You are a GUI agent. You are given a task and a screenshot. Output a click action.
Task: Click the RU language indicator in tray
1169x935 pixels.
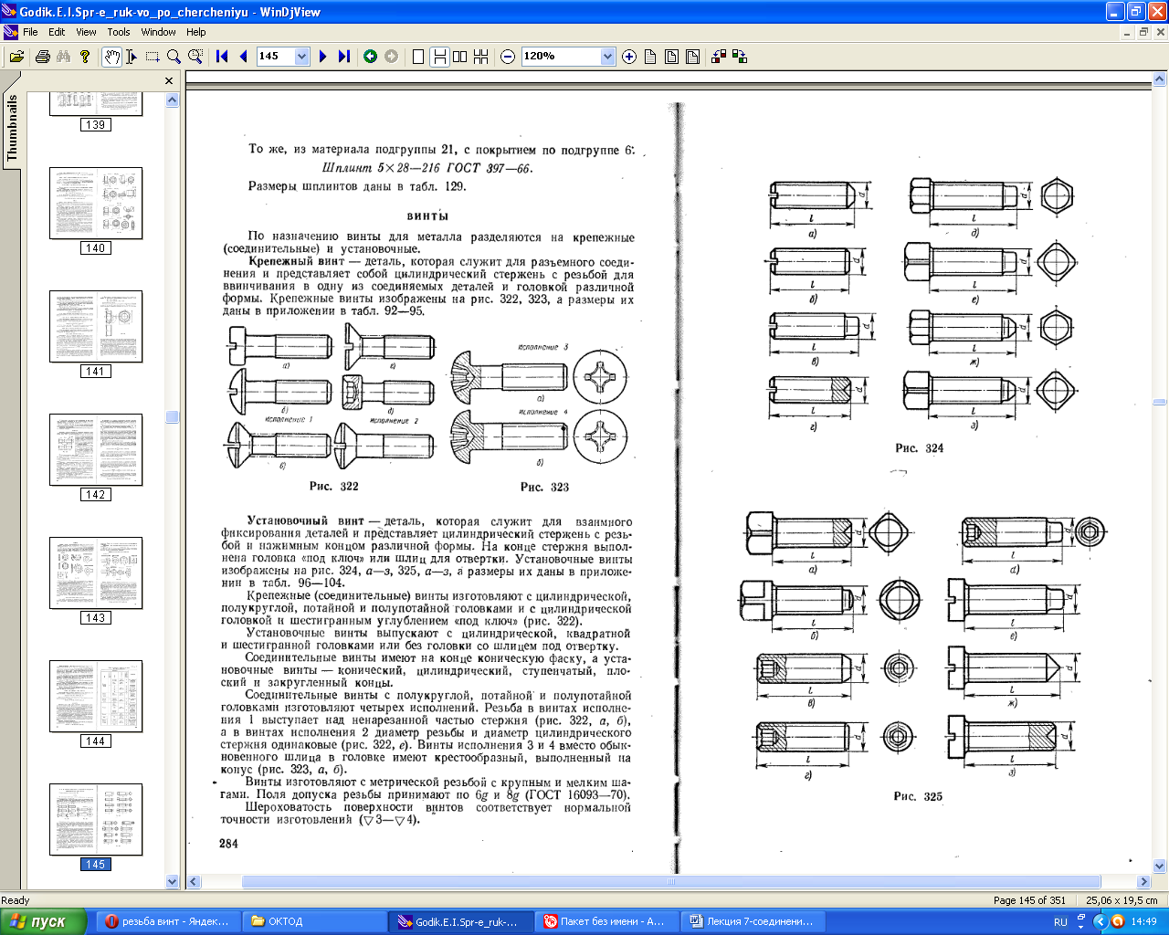pyautogui.click(x=1060, y=922)
